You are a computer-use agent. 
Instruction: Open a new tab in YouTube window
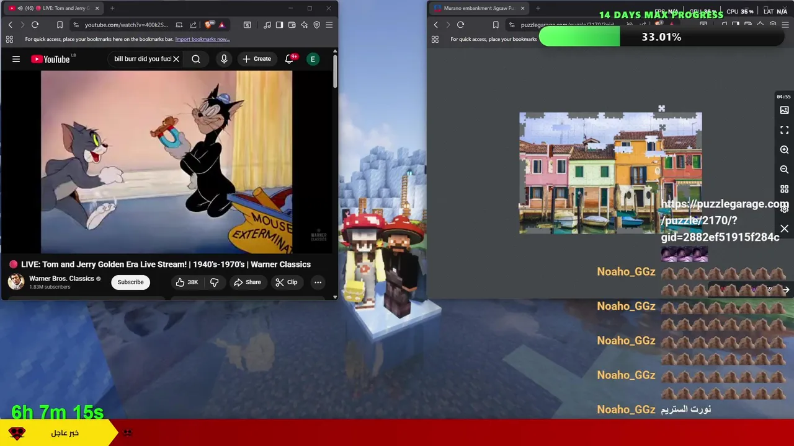[x=112, y=8]
